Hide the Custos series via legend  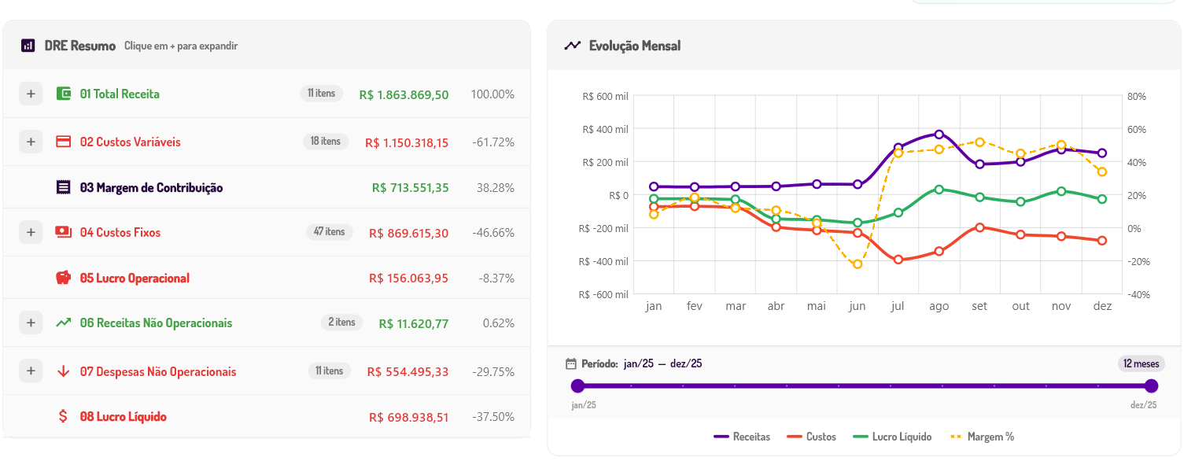tap(811, 437)
